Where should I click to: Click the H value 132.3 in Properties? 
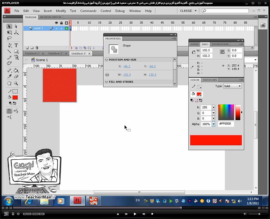[x=153, y=75]
